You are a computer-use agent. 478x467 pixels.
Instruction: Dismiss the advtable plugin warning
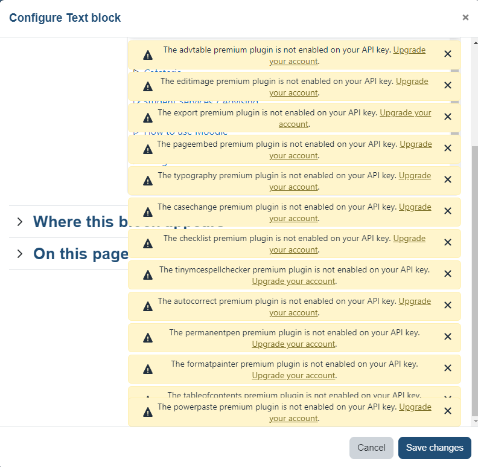(447, 54)
